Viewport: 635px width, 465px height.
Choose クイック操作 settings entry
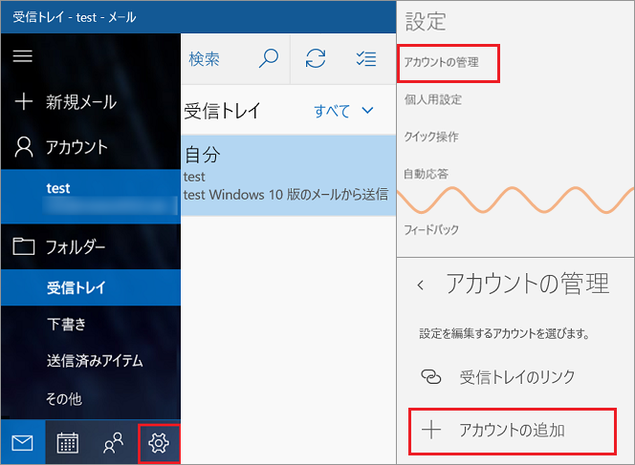coord(430,137)
